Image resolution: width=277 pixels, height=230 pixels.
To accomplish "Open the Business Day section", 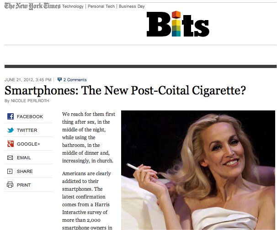I will pos(132,6).
